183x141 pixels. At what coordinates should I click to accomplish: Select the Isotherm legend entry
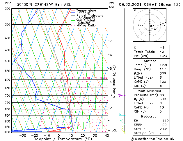pos(83,23)
